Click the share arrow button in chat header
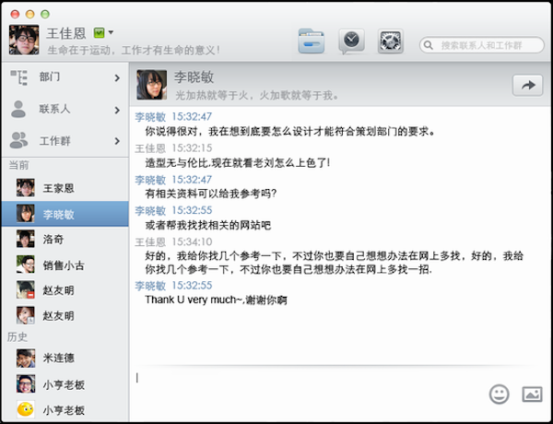Viewport: 553px width, 424px height. (528, 85)
